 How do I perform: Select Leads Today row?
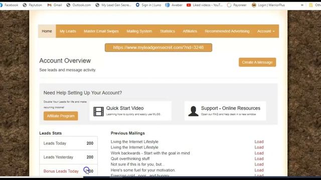click(68, 143)
